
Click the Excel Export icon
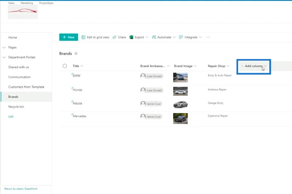point(131,37)
